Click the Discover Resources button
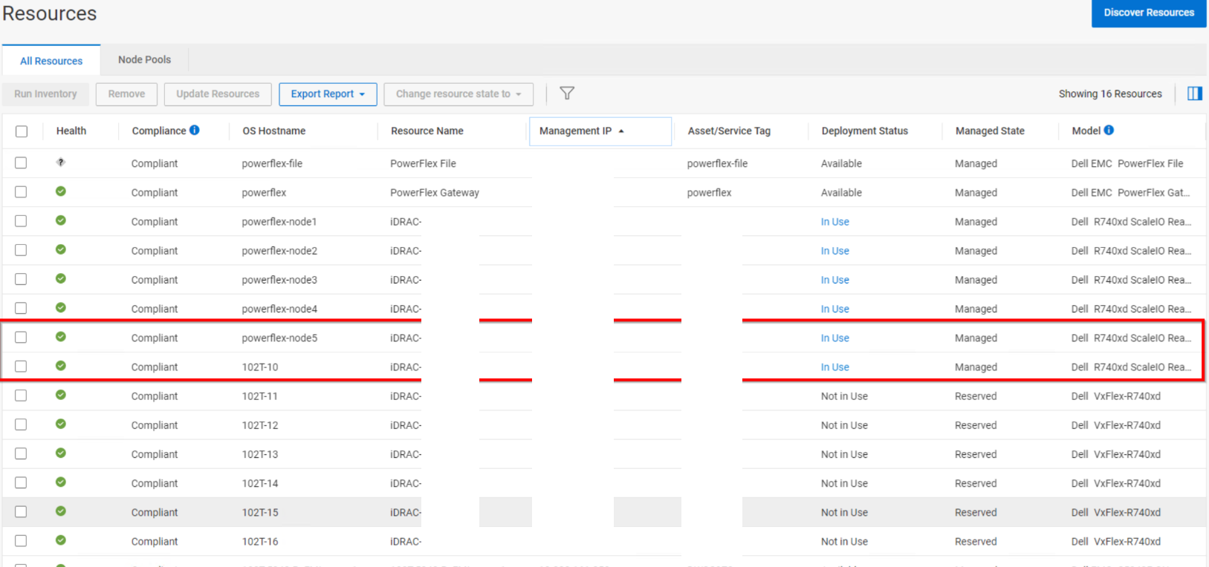Screen dimensions: 1209x567 tap(1148, 13)
